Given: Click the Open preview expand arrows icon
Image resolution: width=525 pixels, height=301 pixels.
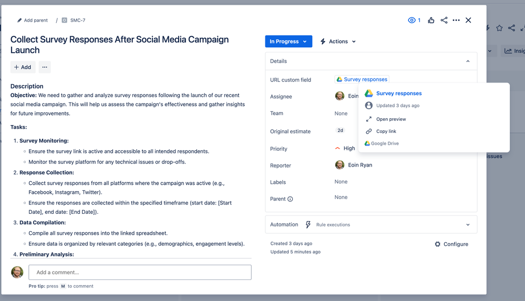Looking at the screenshot, I should (368, 119).
